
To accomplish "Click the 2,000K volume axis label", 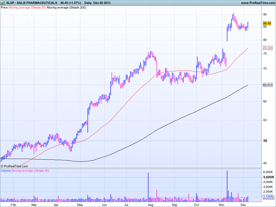I will pyautogui.click(x=268, y=192).
